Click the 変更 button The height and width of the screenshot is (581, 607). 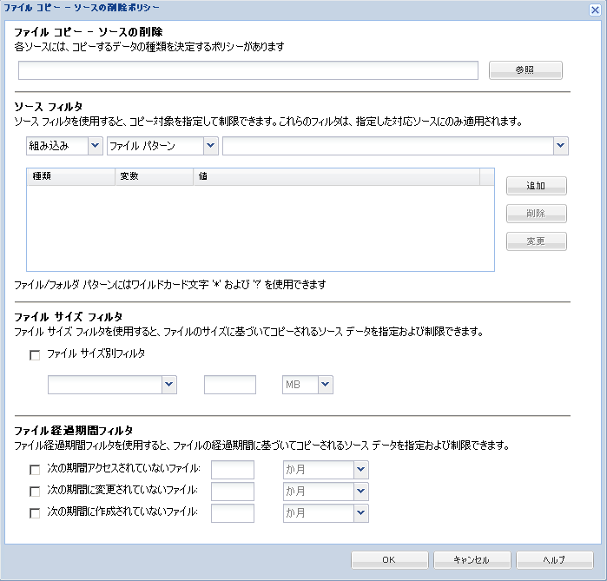pos(536,241)
